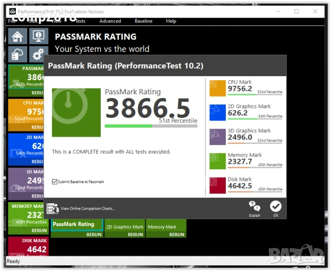331x271 pixels.
Task: Click View Online Comparison Charts link
Action: coord(88,208)
